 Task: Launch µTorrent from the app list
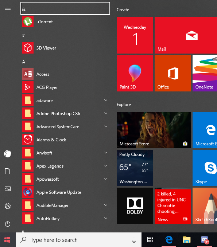(65, 21)
